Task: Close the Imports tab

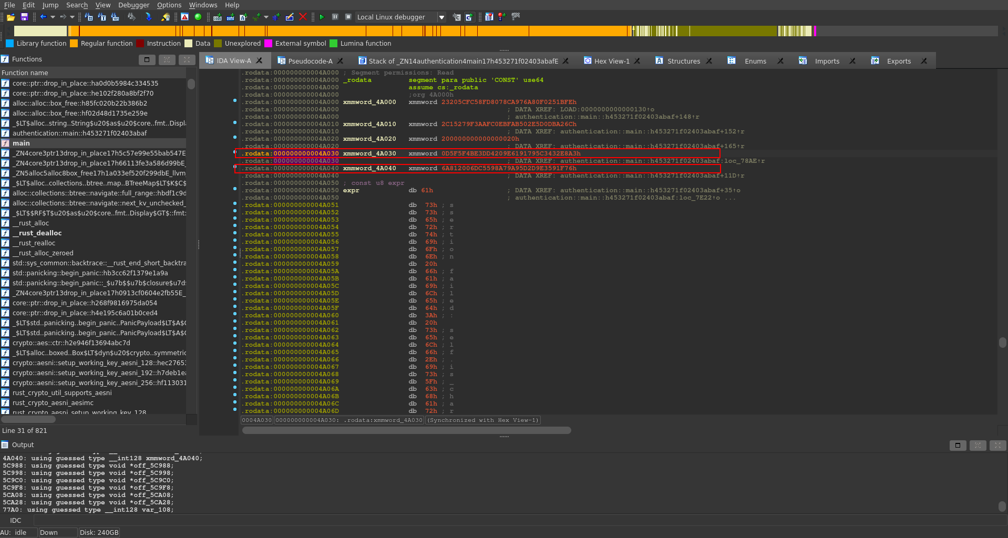Action: pyautogui.click(x=852, y=61)
